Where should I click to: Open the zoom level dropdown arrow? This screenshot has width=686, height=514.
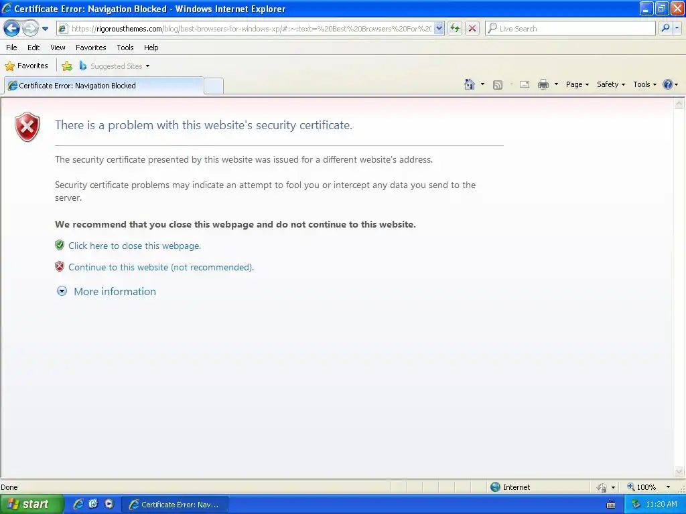tap(668, 487)
